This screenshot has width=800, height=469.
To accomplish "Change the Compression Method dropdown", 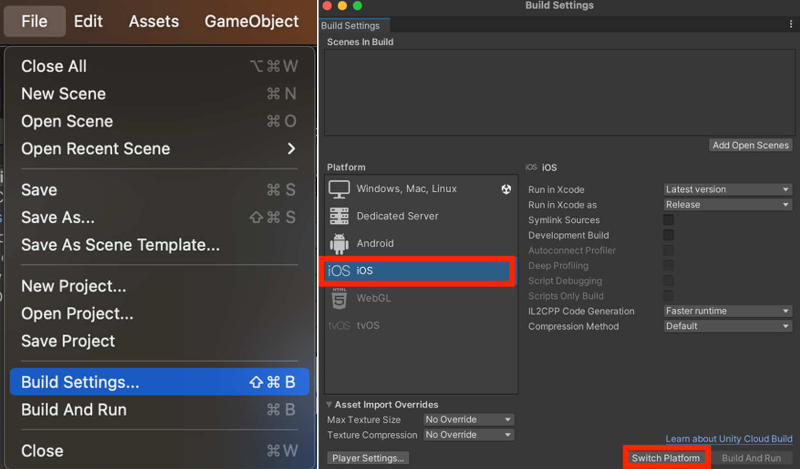I will coord(727,326).
